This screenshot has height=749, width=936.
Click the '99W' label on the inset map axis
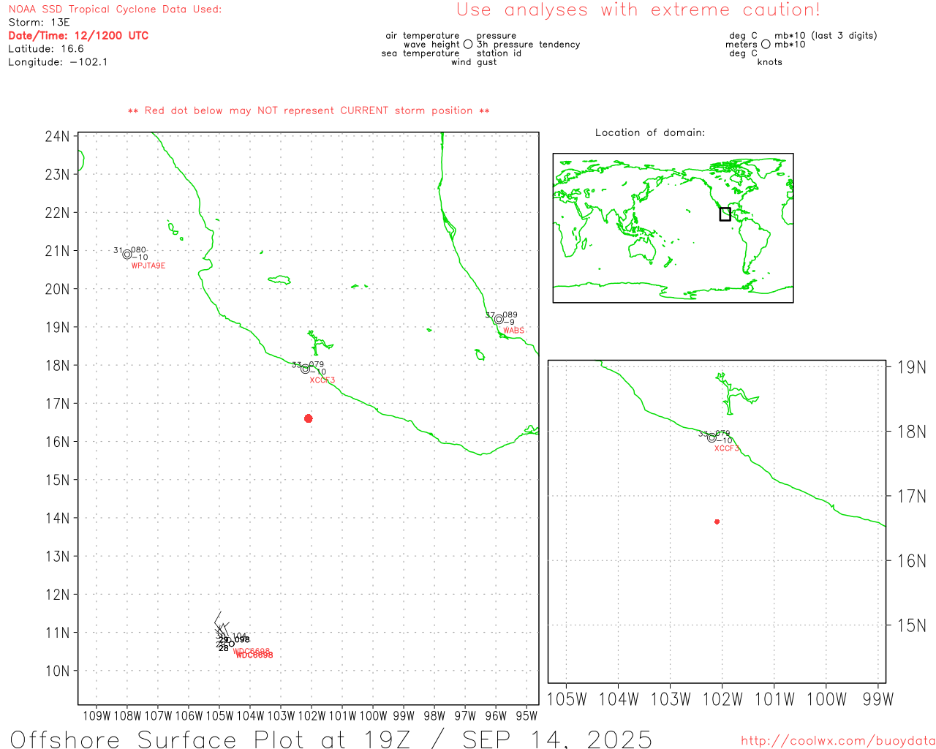click(878, 699)
